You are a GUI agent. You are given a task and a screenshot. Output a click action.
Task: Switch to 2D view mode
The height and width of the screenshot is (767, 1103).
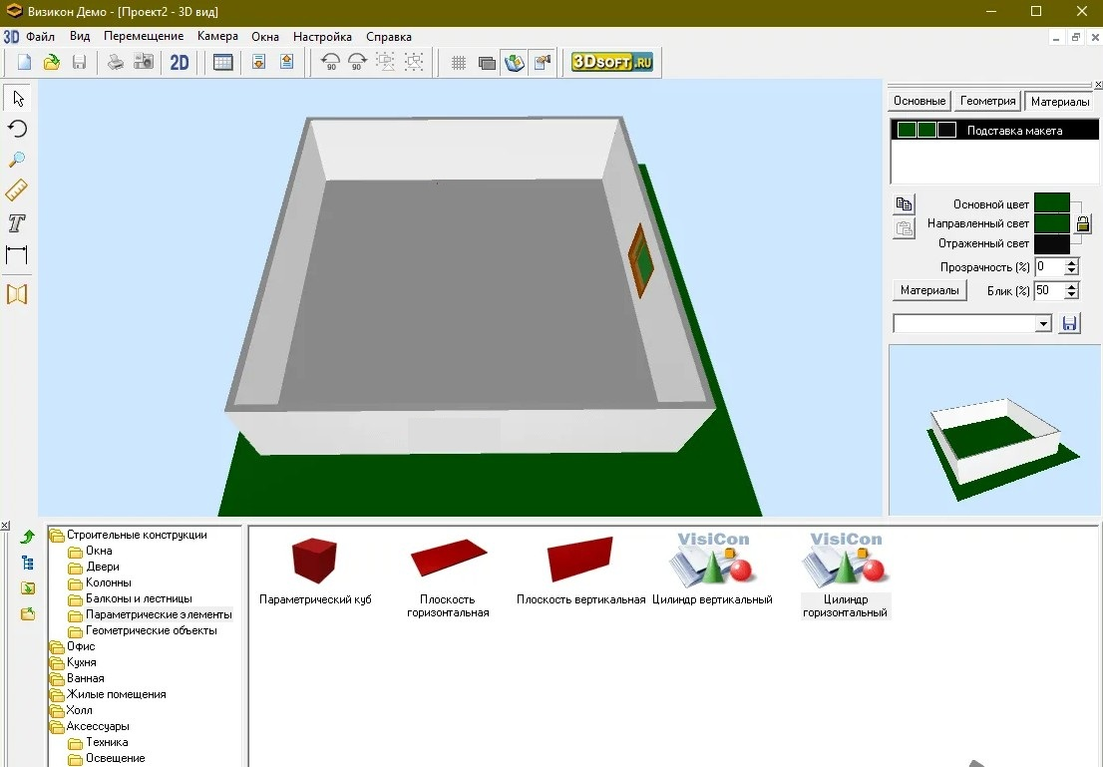[x=180, y=62]
